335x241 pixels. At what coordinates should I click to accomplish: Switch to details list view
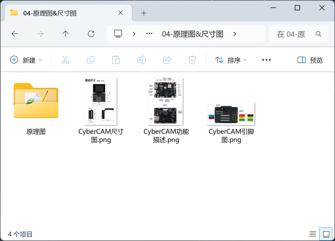[x=313, y=234]
